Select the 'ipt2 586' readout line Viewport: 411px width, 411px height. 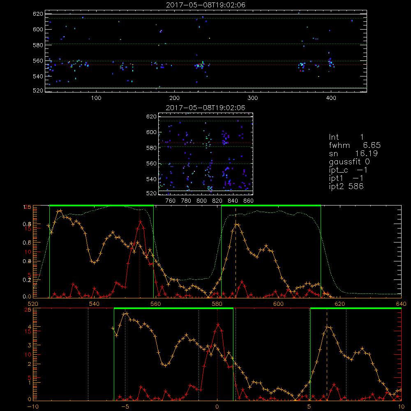coord(346,186)
